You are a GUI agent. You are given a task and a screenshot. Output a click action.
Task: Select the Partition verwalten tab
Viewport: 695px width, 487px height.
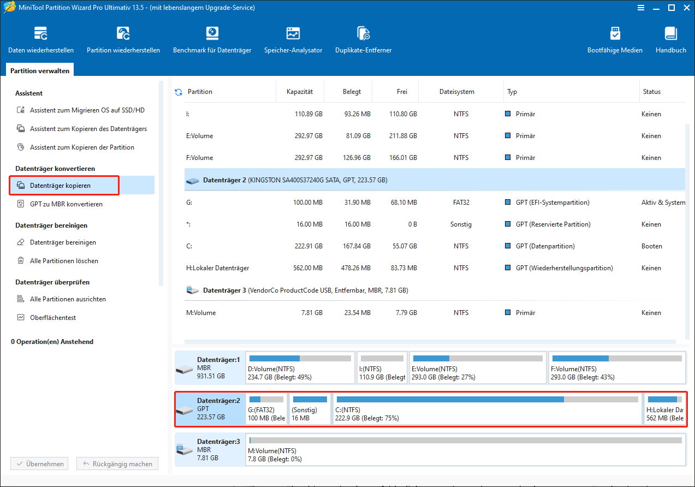pyautogui.click(x=39, y=70)
